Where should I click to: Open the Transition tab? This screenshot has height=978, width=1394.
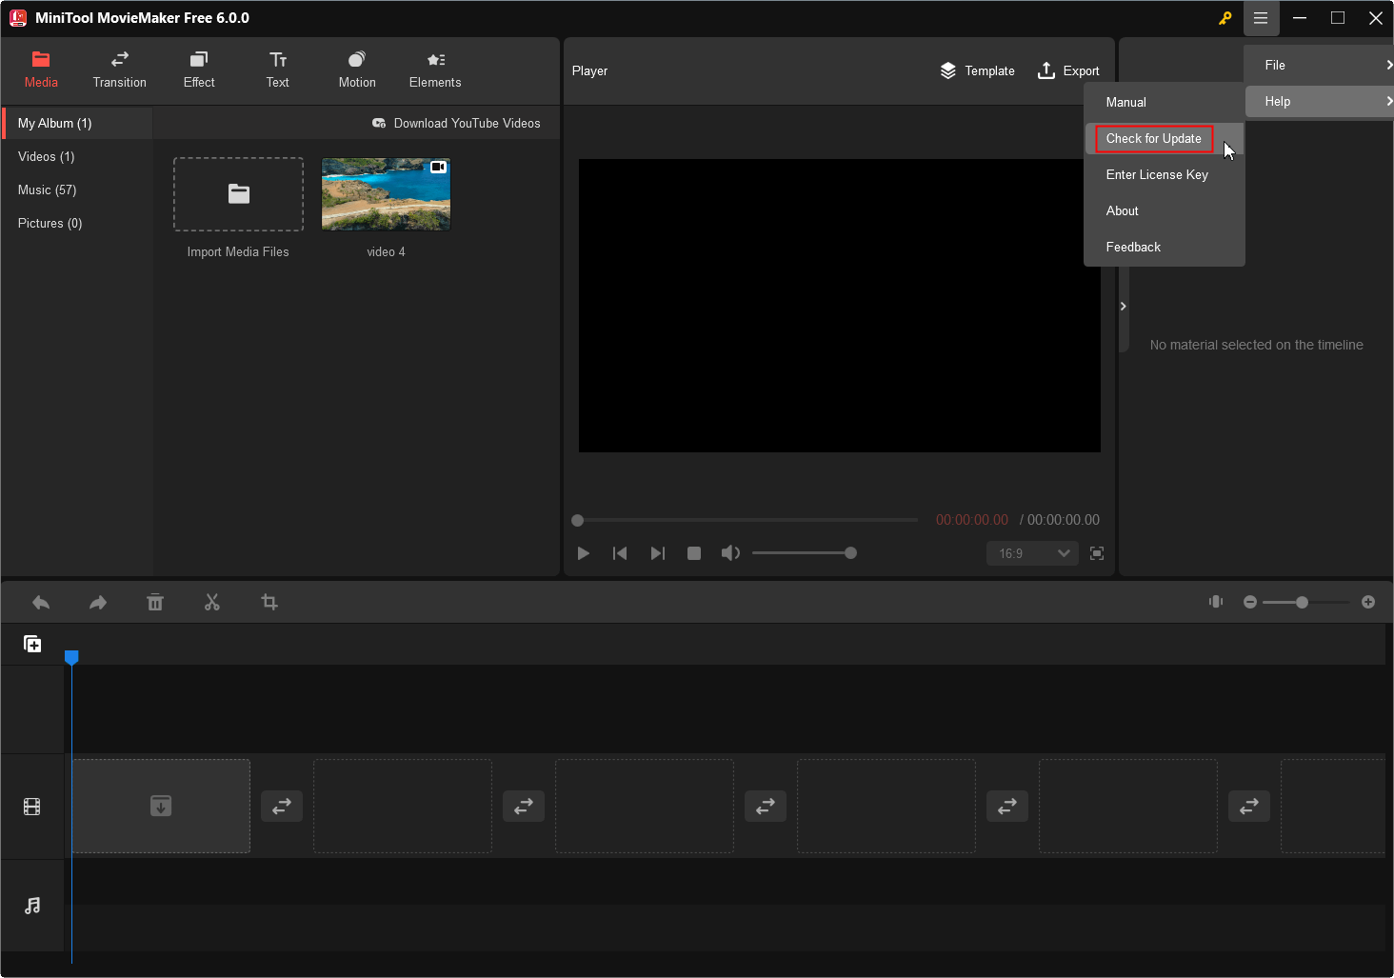[120, 70]
